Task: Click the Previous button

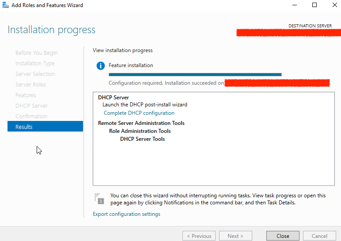Action: click(199, 236)
